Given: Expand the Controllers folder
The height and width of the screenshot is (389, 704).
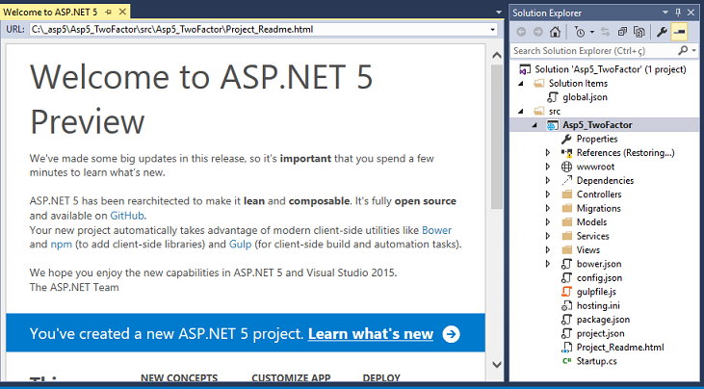Looking at the screenshot, I should coord(548,194).
